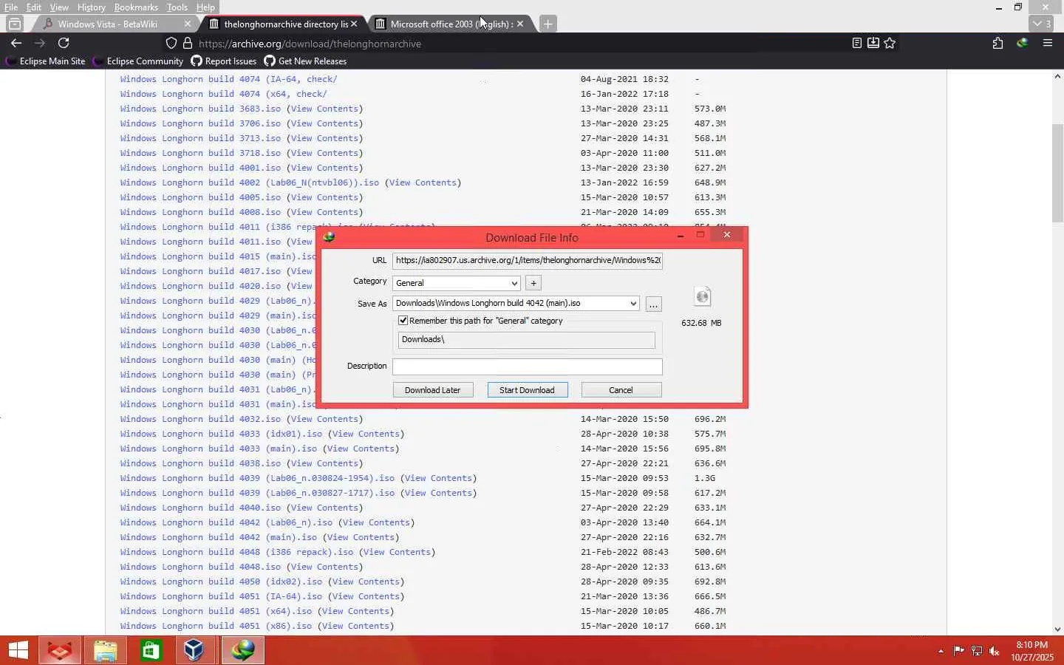Screen dimensions: 1064x665
Task: Open the list all tabs dropdown
Action: tap(1043, 24)
